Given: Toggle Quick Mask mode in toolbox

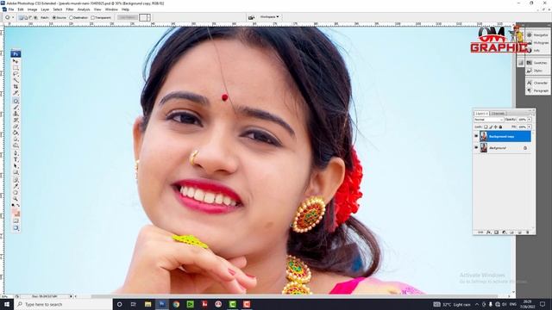Looking at the screenshot, I should [16, 220].
